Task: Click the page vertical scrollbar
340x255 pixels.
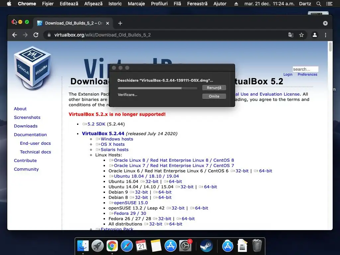Action: (x=330, y=47)
